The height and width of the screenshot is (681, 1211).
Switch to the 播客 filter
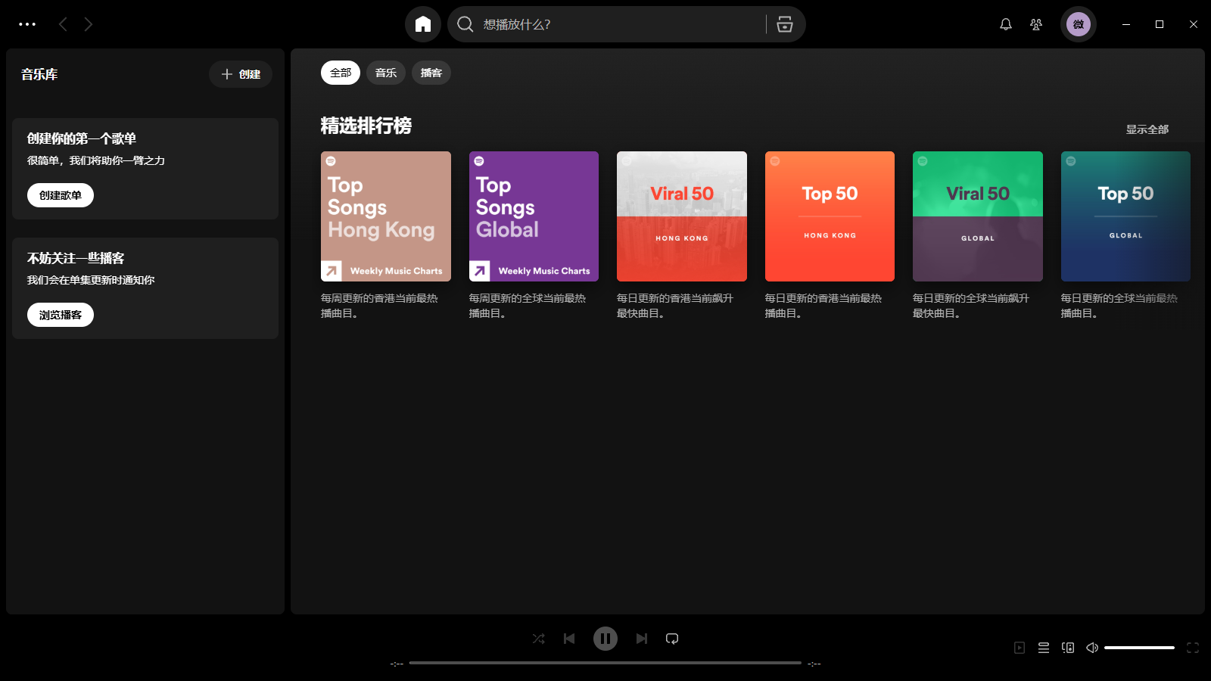pos(431,73)
